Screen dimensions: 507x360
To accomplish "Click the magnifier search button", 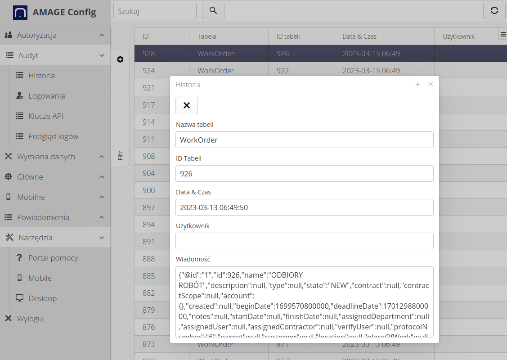I will [x=213, y=11].
